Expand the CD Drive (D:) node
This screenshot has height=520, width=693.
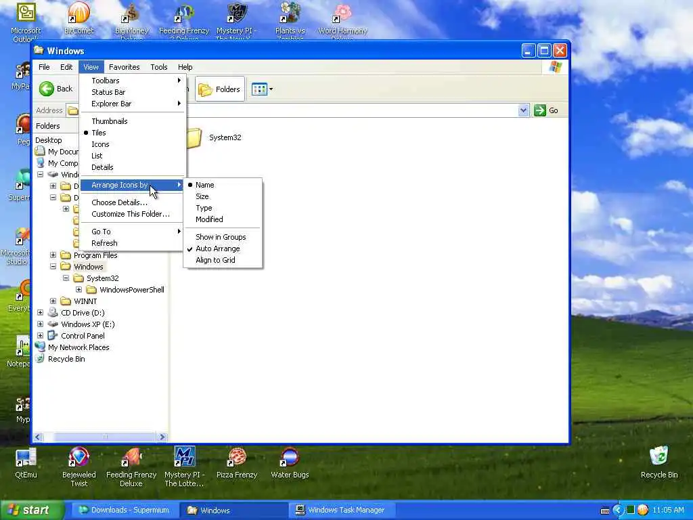click(x=40, y=313)
